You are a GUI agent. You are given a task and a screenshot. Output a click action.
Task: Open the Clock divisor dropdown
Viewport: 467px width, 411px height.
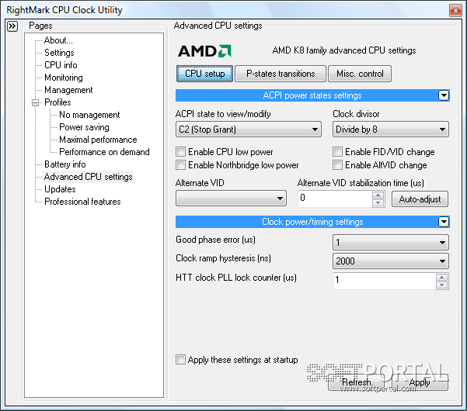(390, 130)
